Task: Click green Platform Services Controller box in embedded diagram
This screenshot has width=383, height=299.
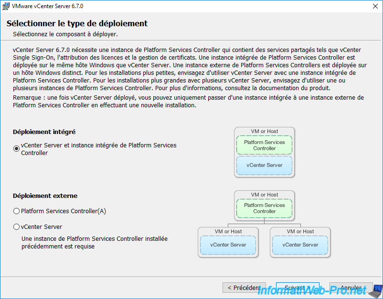Action: pos(264,145)
